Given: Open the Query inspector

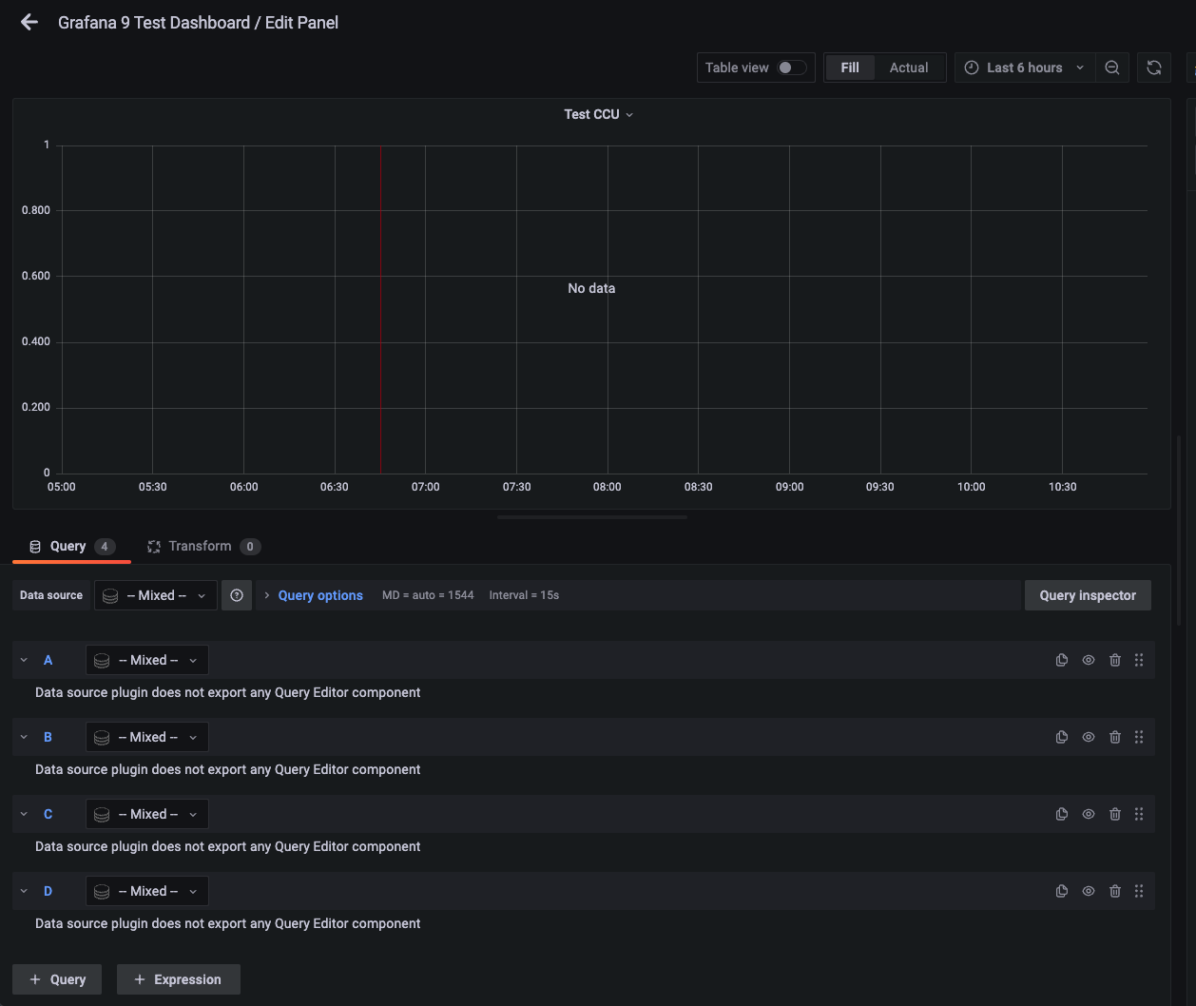Looking at the screenshot, I should pyautogui.click(x=1088, y=594).
